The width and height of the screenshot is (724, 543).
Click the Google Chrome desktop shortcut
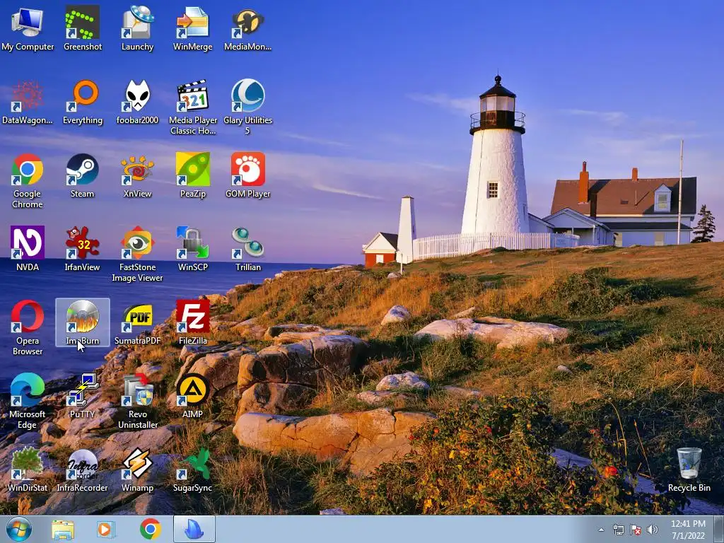[x=28, y=180]
